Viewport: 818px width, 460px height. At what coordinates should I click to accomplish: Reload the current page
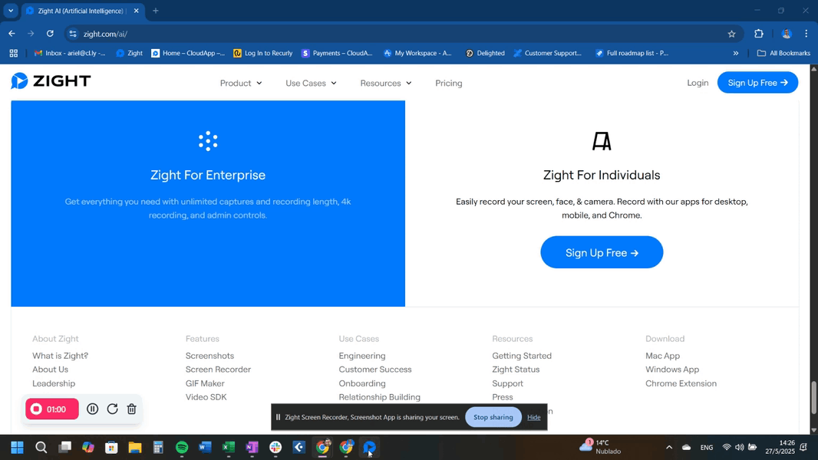50,34
